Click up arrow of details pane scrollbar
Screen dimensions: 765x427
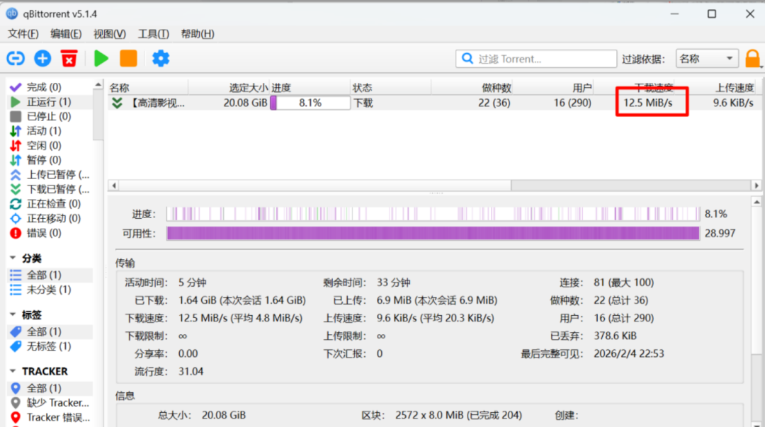[756, 202]
